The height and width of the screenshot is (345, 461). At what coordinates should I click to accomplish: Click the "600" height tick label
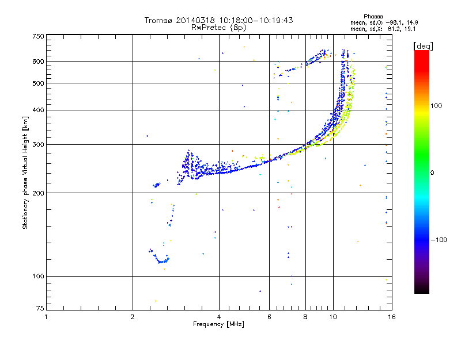[x=38, y=62]
